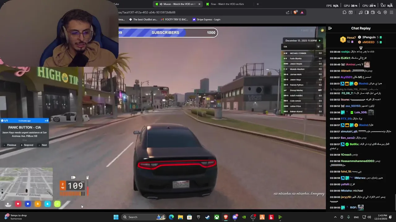Select xMGEED in the leaderboard
Image resolution: width=396 pixels, height=222 pixels.
point(368,42)
